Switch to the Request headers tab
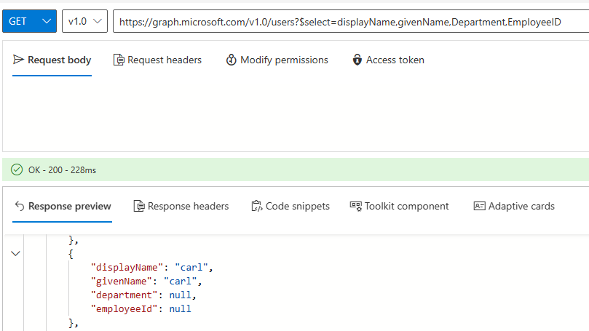 click(157, 60)
